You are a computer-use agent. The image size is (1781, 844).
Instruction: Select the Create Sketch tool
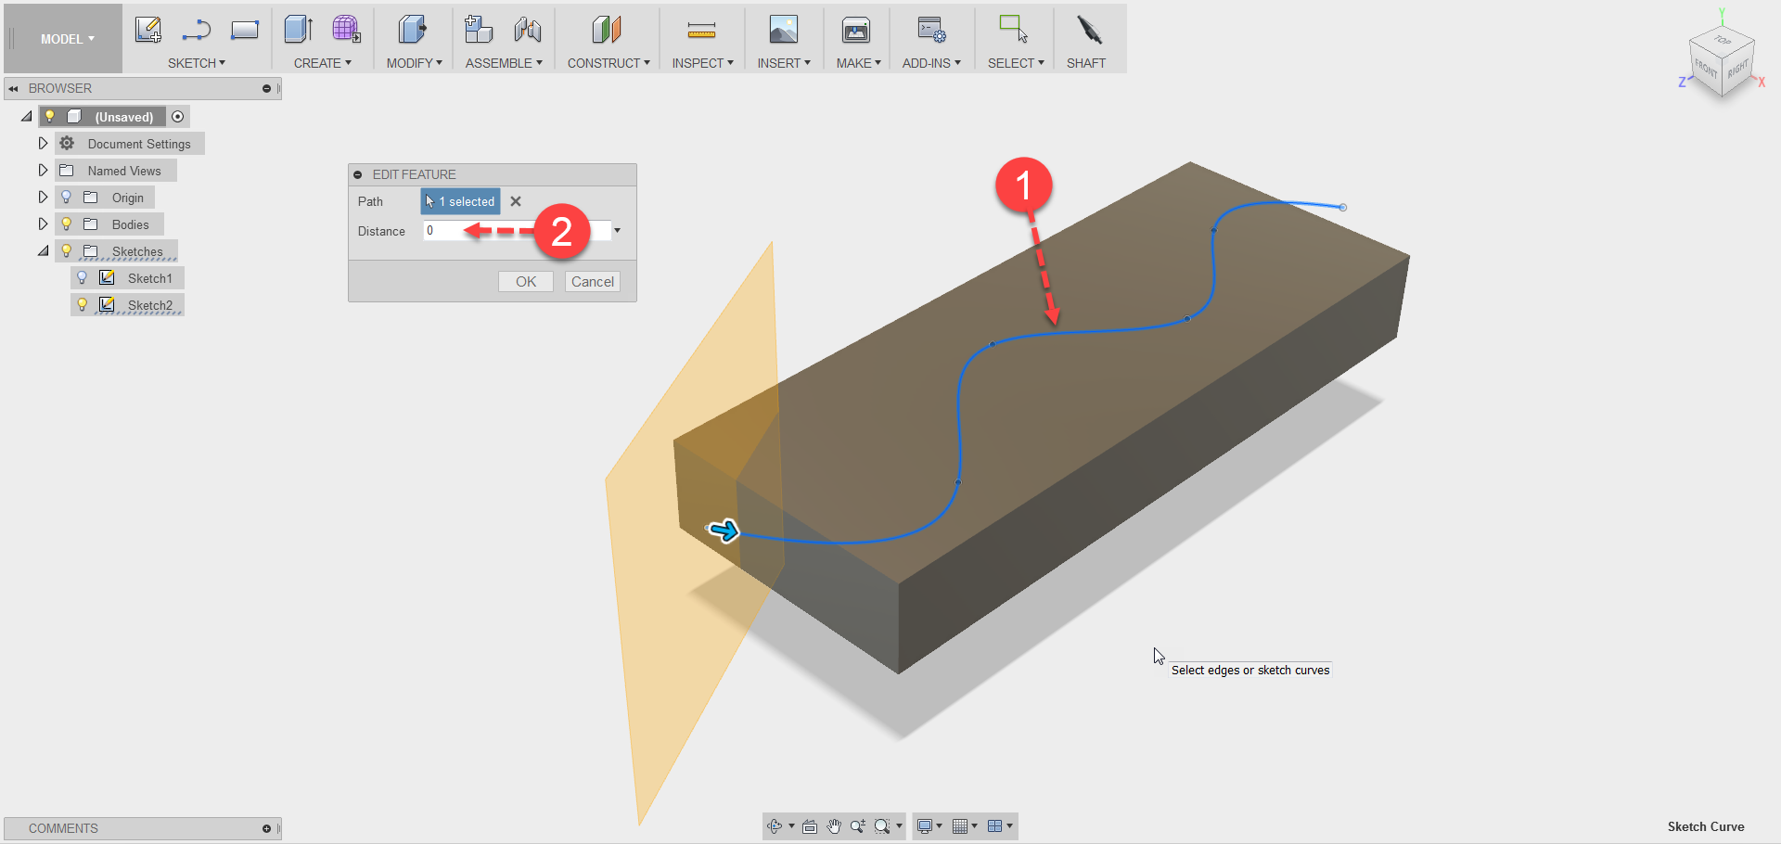point(148,30)
